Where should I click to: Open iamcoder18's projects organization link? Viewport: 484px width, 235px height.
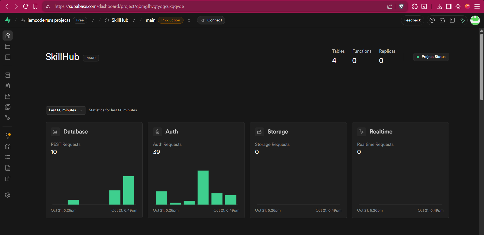(49, 20)
